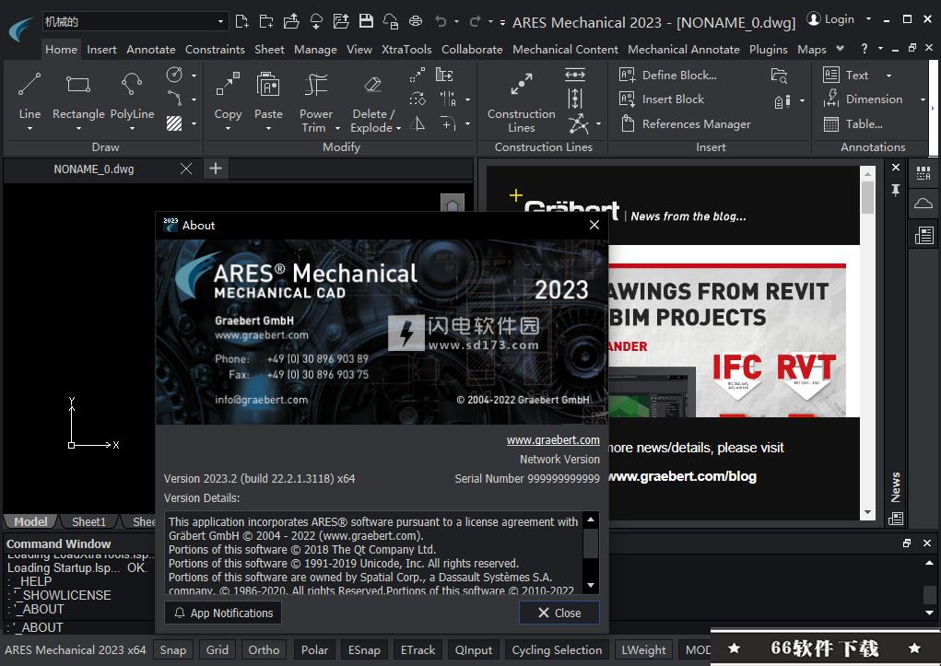Select the NONAME_0.dwg document tab

point(94,169)
